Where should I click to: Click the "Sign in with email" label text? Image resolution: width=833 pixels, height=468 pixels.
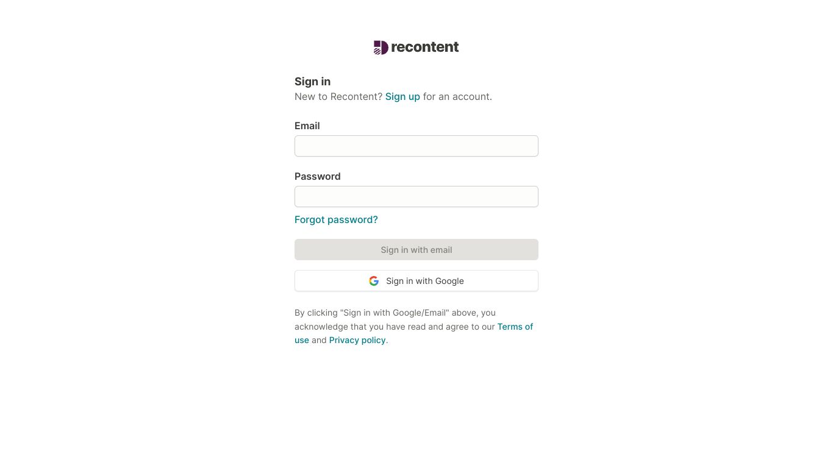tap(416, 250)
